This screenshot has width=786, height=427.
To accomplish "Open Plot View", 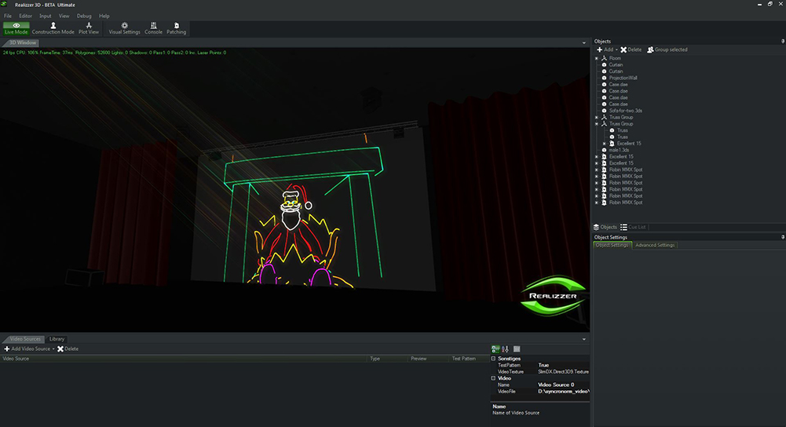I will (89, 28).
